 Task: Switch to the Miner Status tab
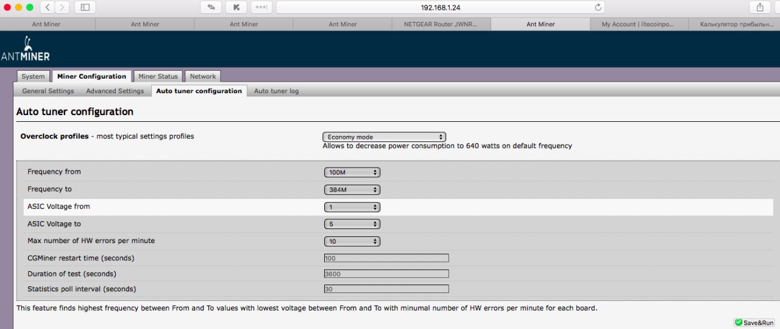(x=158, y=76)
